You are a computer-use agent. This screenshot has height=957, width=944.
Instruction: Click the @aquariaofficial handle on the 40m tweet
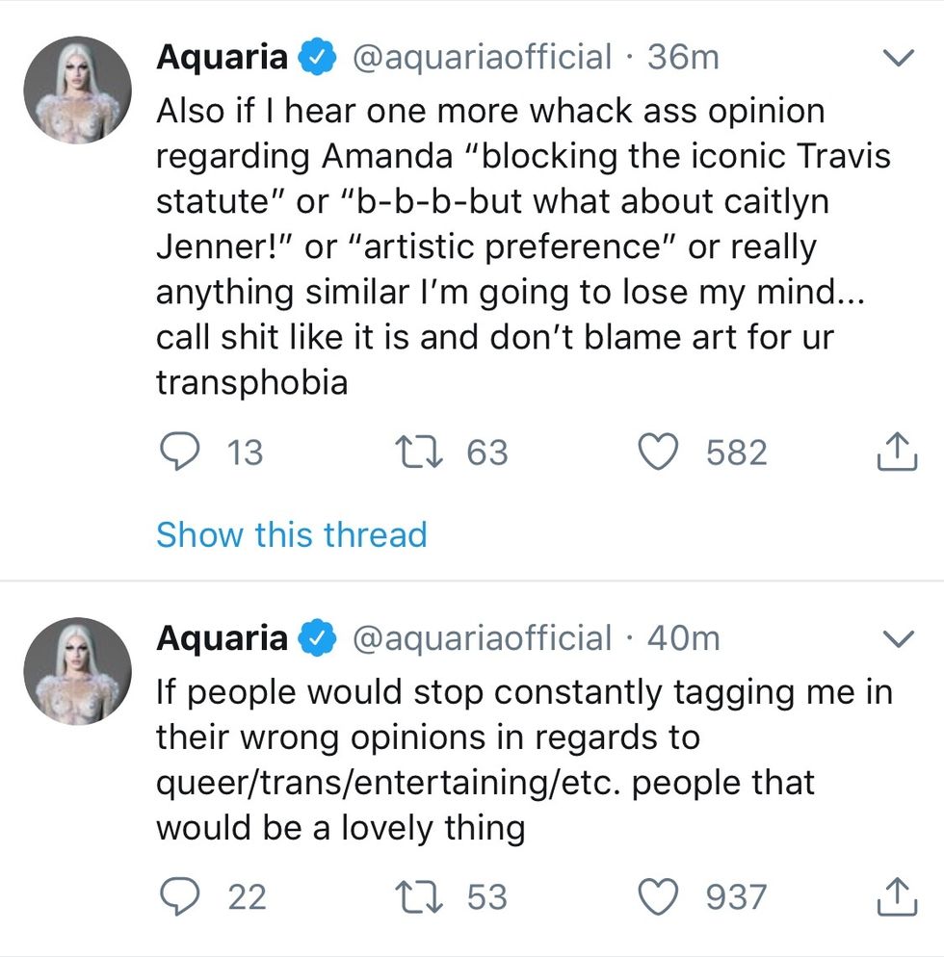[483, 637]
